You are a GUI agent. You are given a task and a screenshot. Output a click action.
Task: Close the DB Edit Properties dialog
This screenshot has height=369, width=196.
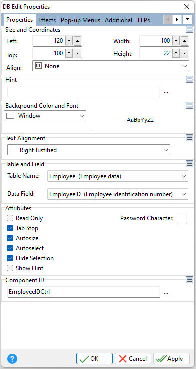[187, 7]
